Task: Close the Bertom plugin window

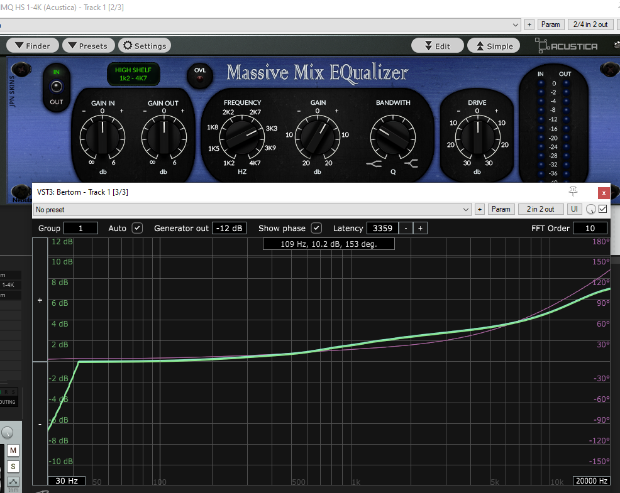Action: coord(604,193)
